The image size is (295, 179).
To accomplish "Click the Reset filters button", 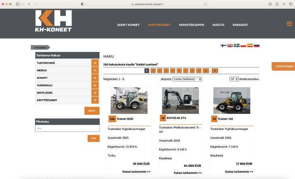I will [92, 111].
